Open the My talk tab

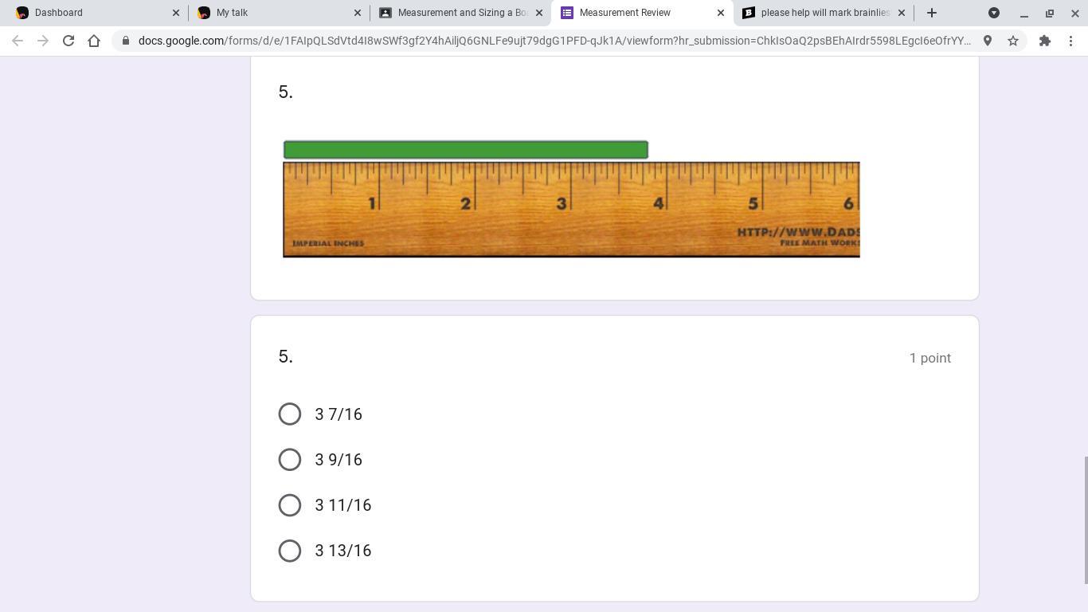pos(279,13)
